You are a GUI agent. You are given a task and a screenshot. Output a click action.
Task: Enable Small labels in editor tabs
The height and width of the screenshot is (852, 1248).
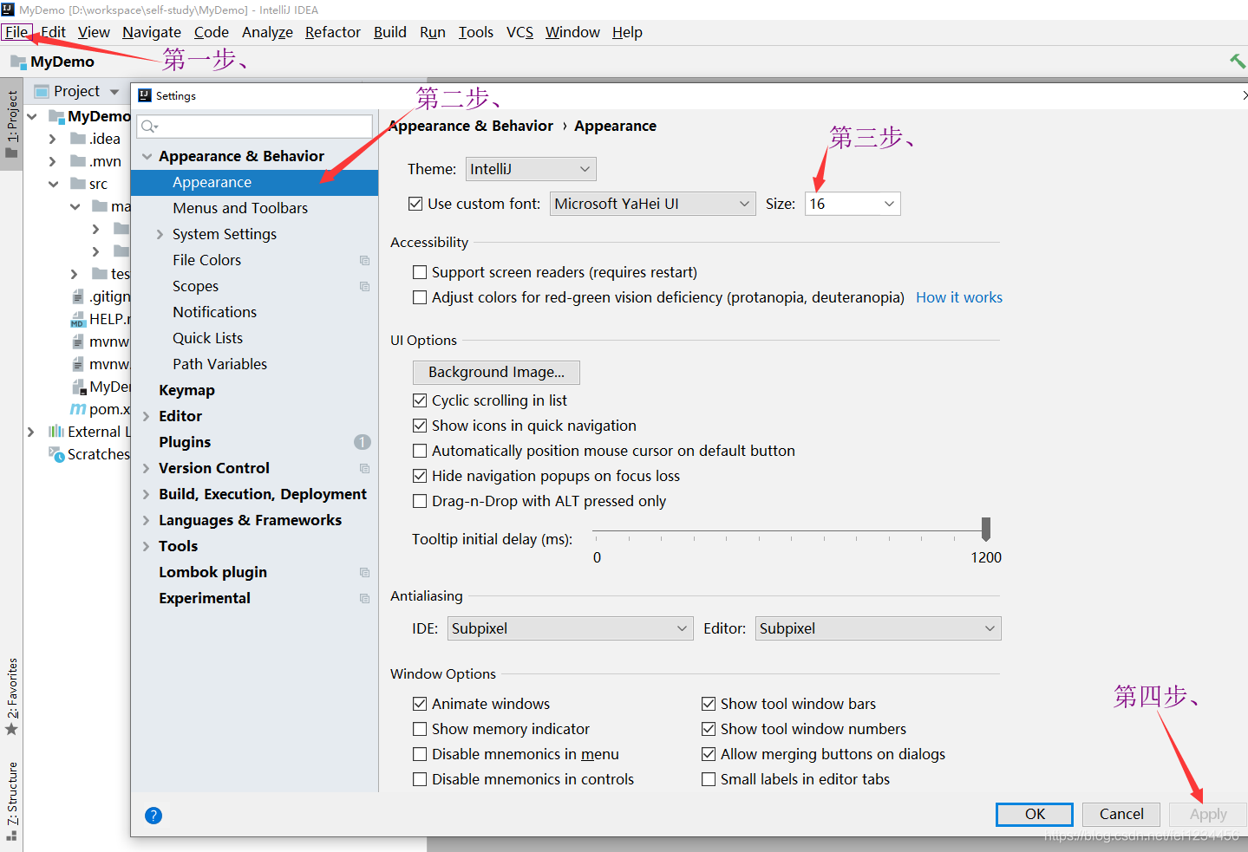tap(709, 779)
